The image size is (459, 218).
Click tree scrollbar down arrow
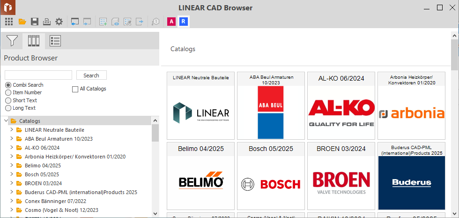(x=155, y=214)
